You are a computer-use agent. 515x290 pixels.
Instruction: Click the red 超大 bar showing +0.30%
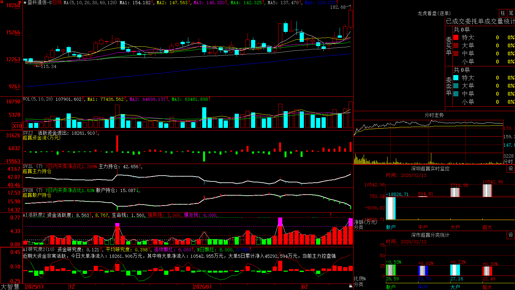[487, 271]
